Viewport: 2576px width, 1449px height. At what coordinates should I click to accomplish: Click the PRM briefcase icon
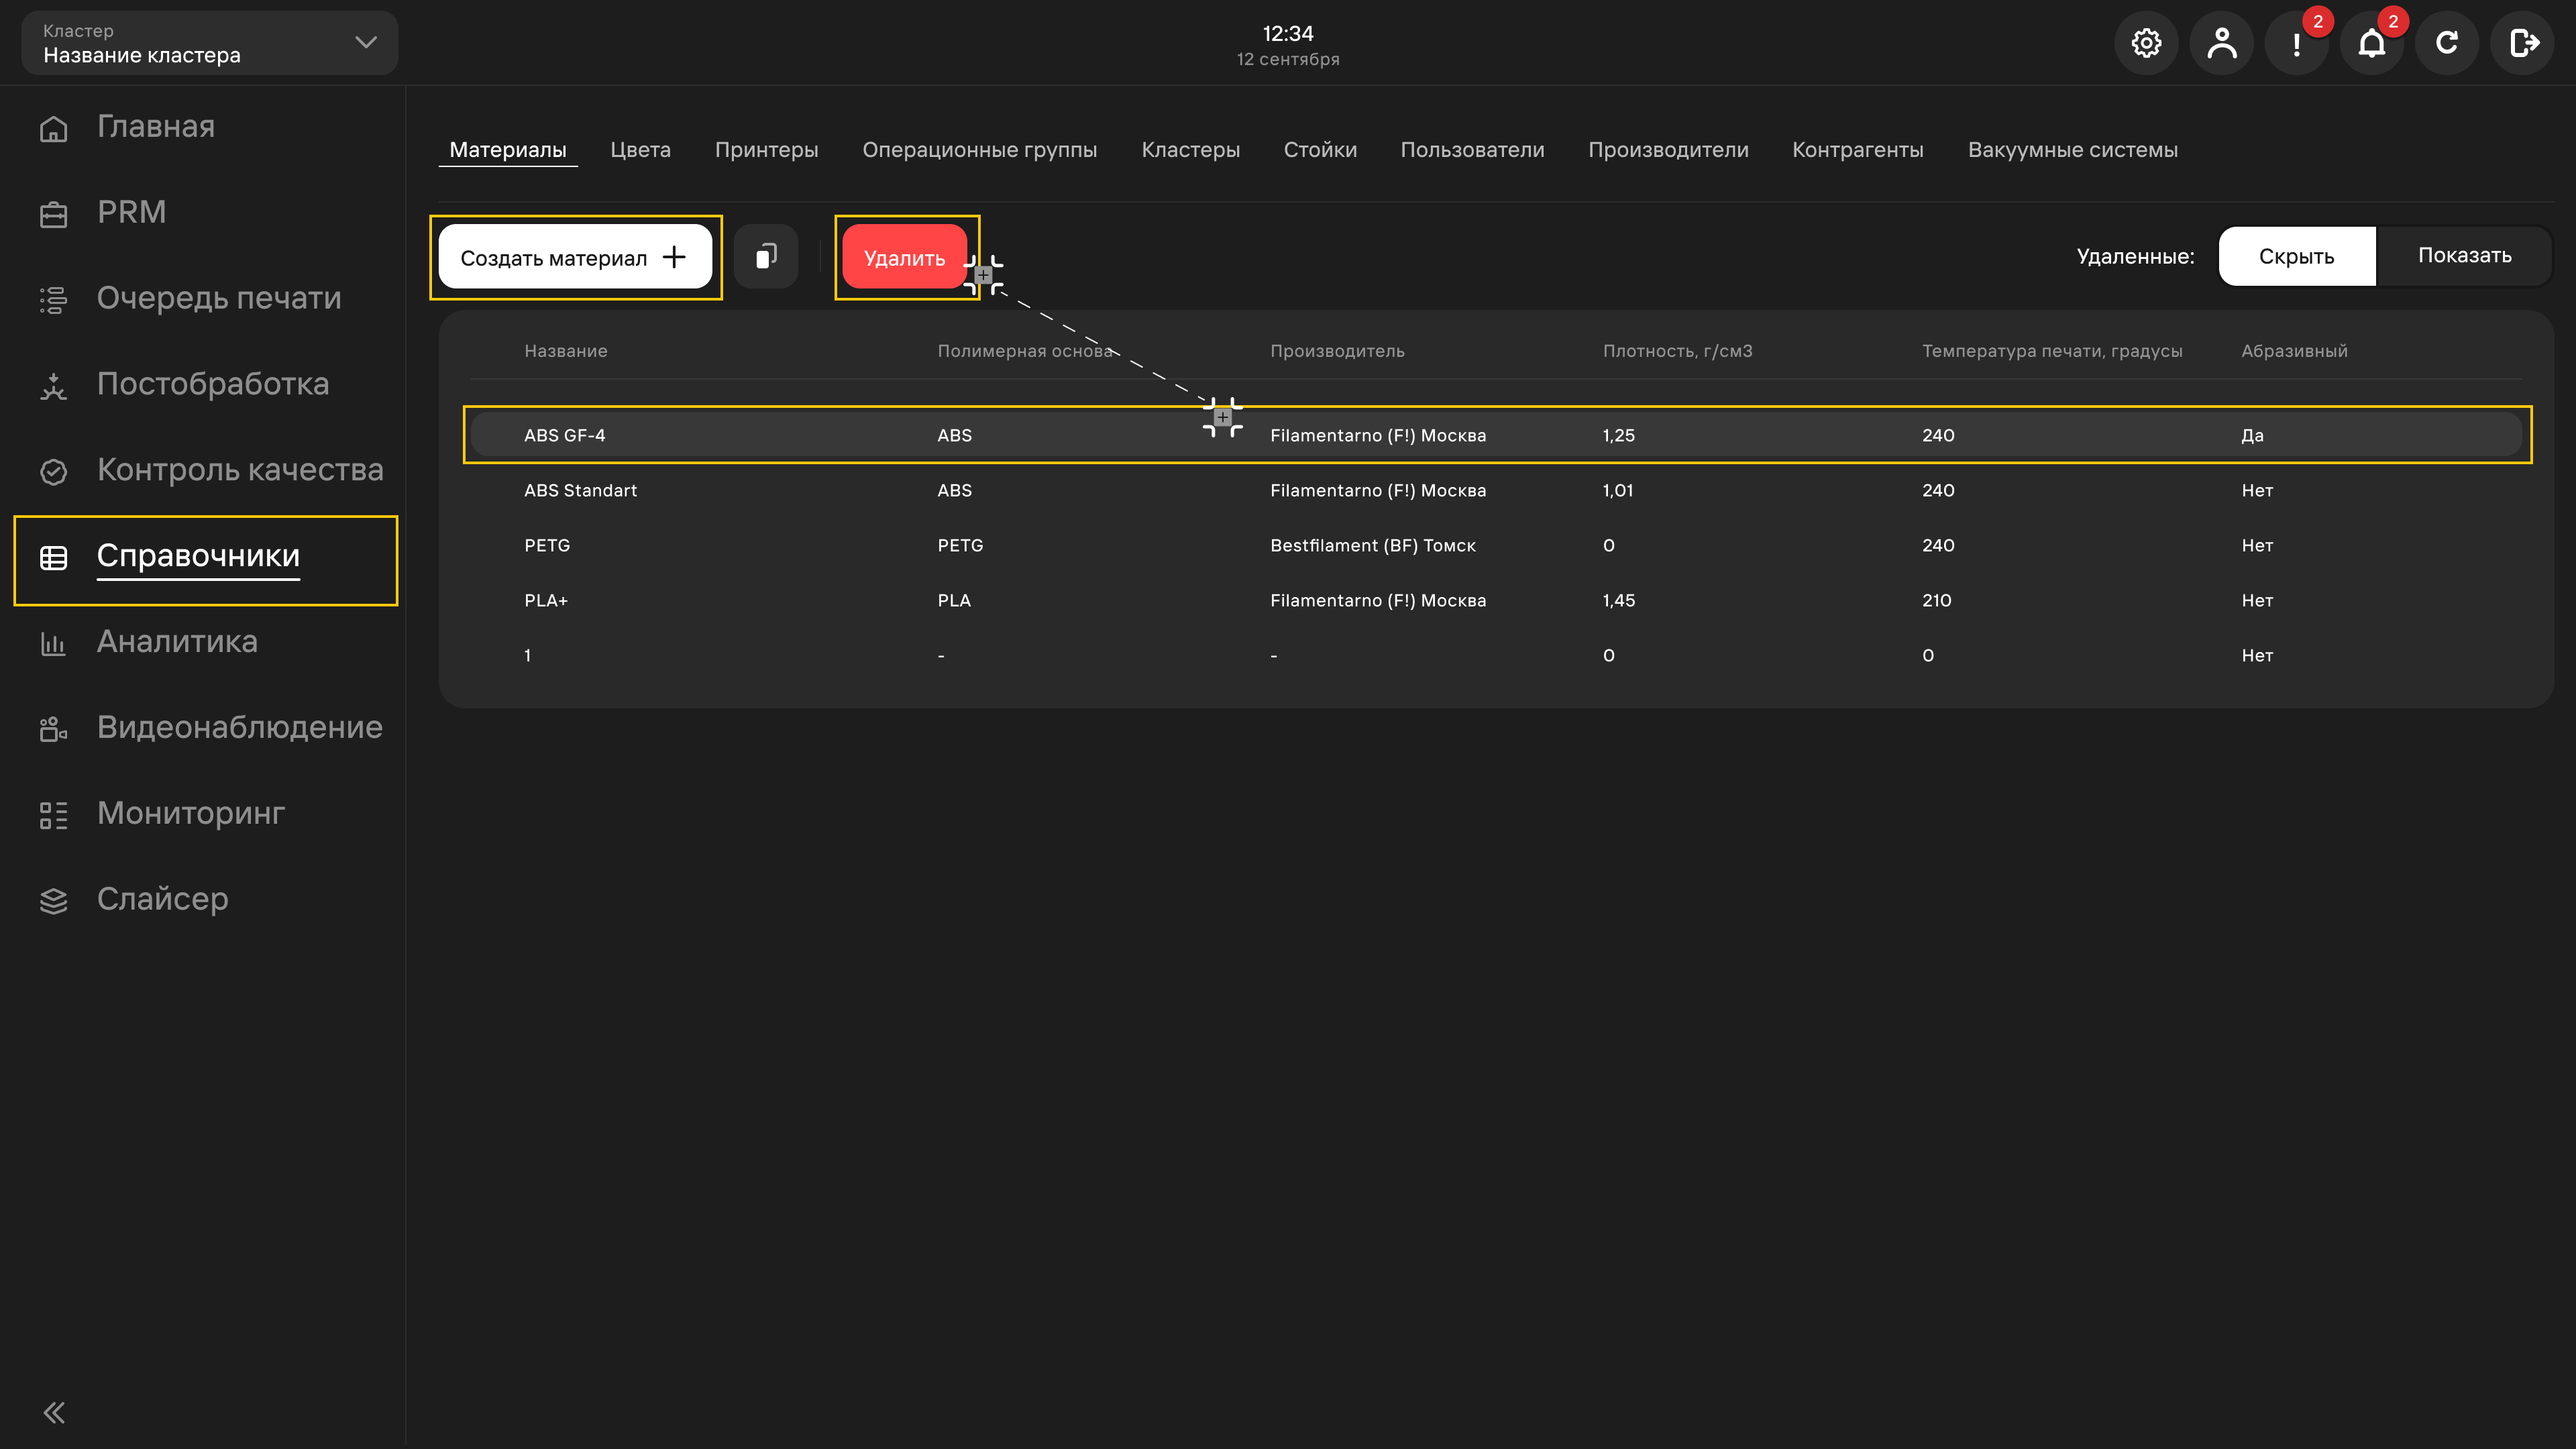point(53,214)
